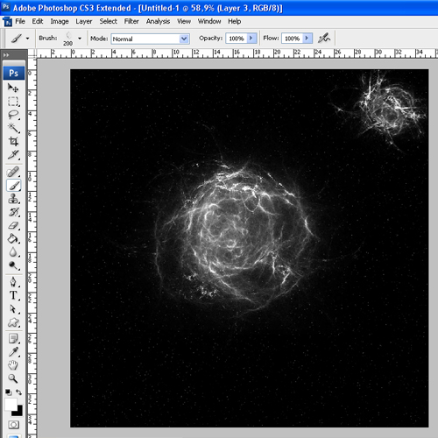Open the Select menu
This screenshot has width=438, height=438.
[x=108, y=21]
